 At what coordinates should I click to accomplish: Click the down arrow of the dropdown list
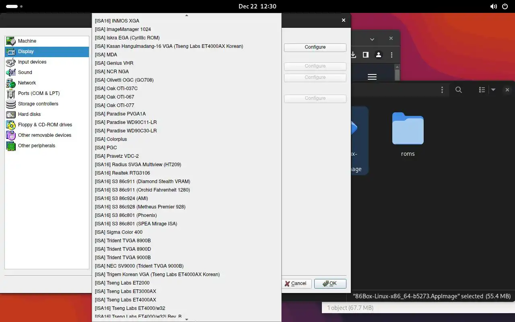click(x=186, y=320)
